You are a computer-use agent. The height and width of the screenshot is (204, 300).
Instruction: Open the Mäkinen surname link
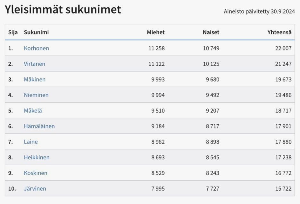pyautogui.click(x=35, y=79)
